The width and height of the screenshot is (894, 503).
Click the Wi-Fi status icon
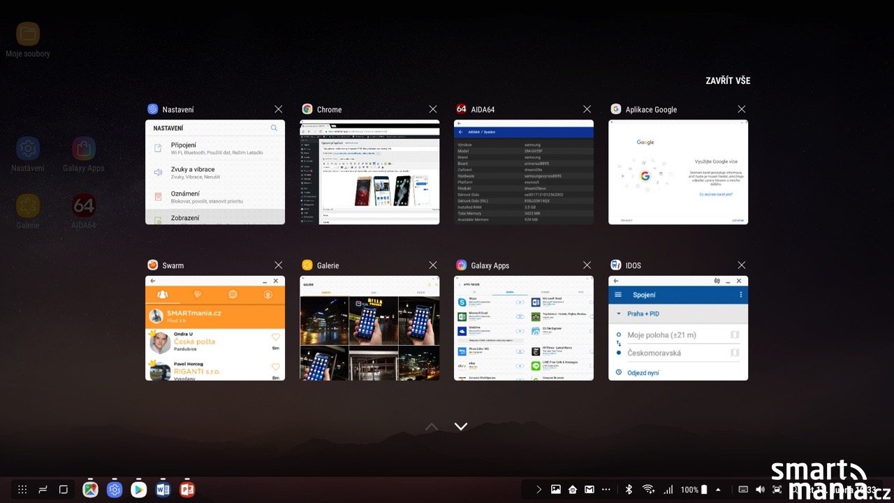pyautogui.click(x=648, y=490)
